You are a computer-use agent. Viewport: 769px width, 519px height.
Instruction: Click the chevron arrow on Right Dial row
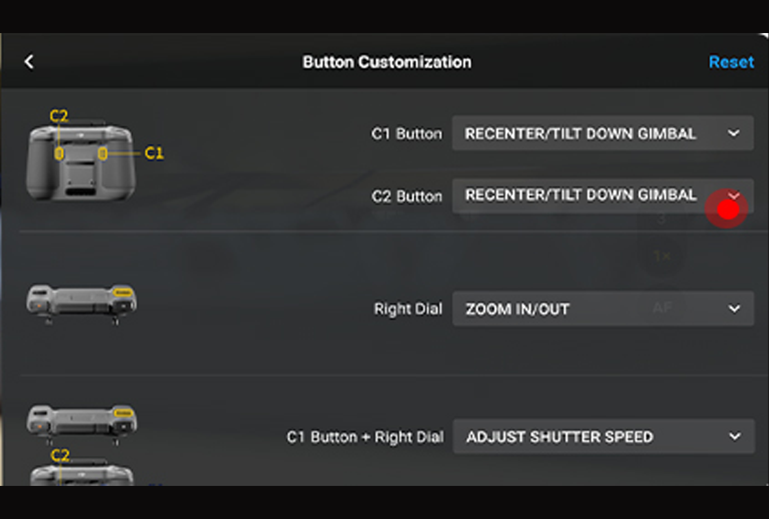coord(734,309)
